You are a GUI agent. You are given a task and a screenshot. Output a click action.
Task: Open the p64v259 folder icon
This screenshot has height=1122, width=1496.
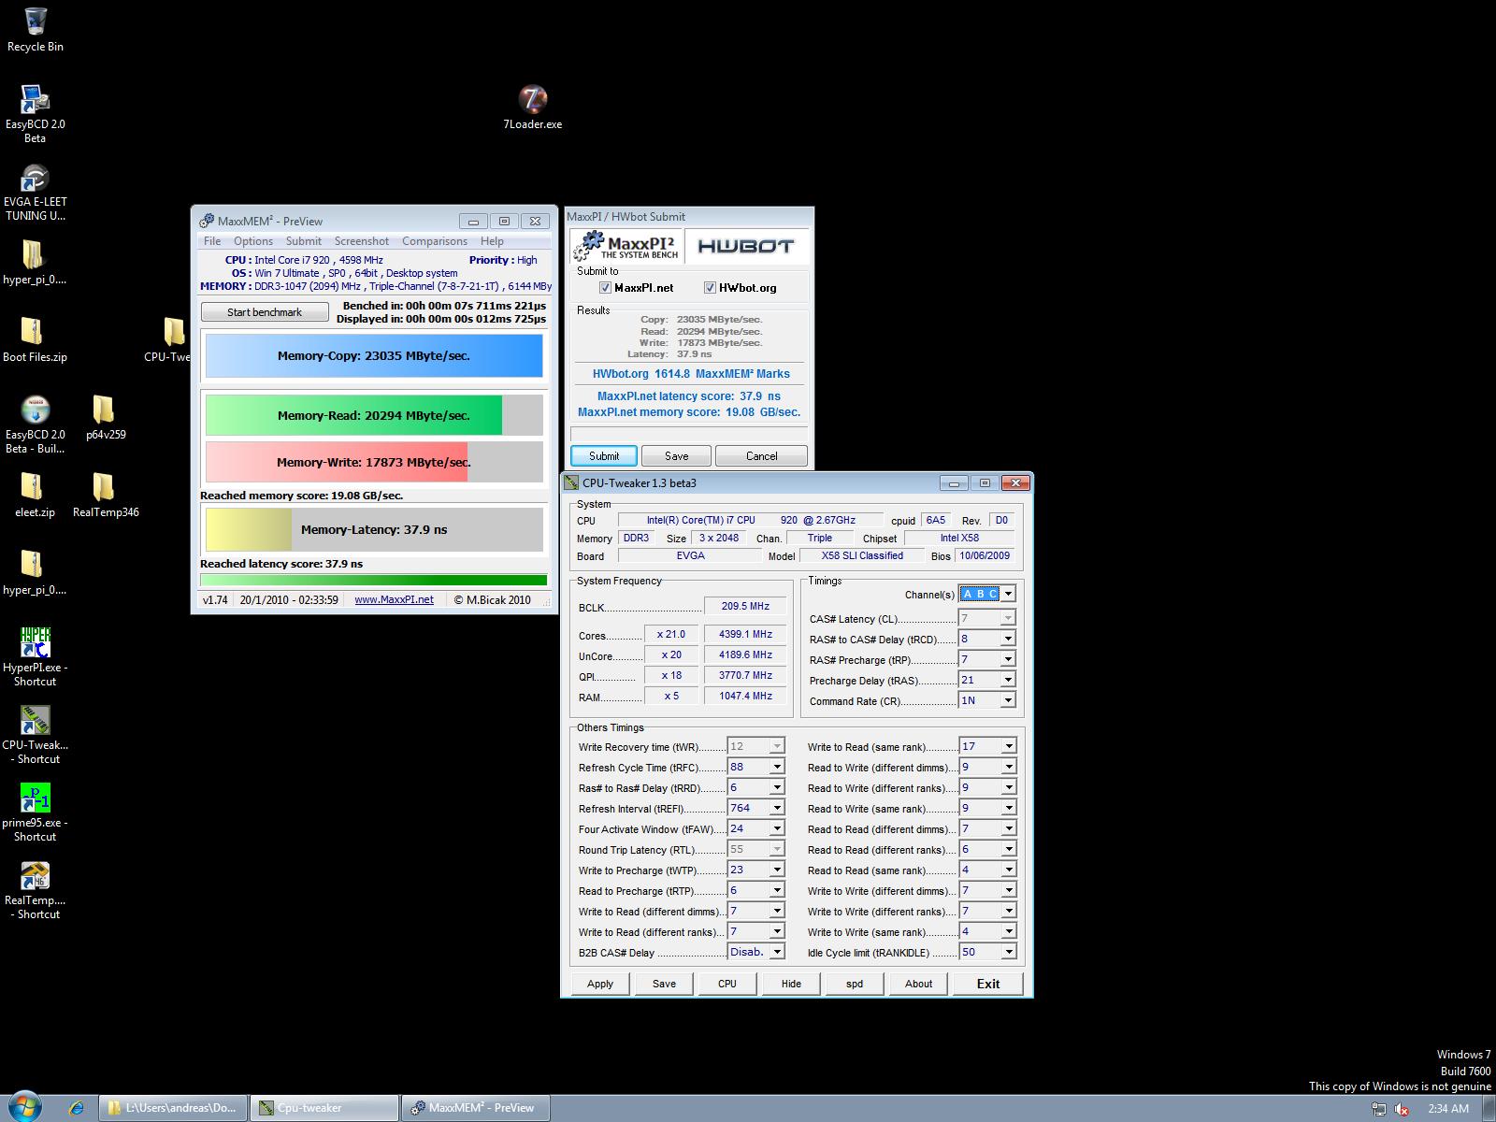pos(105,416)
